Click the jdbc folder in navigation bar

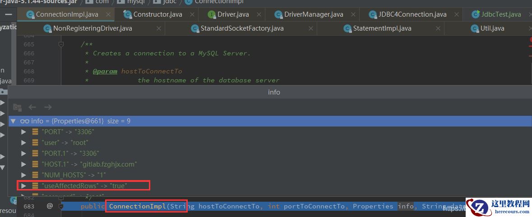[166, 2]
